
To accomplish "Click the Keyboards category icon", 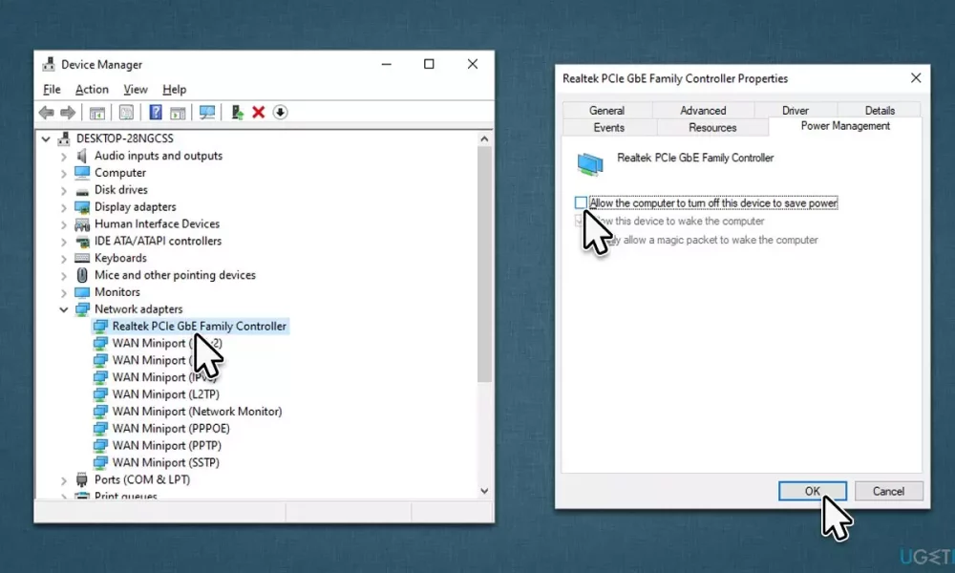I will click(81, 258).
